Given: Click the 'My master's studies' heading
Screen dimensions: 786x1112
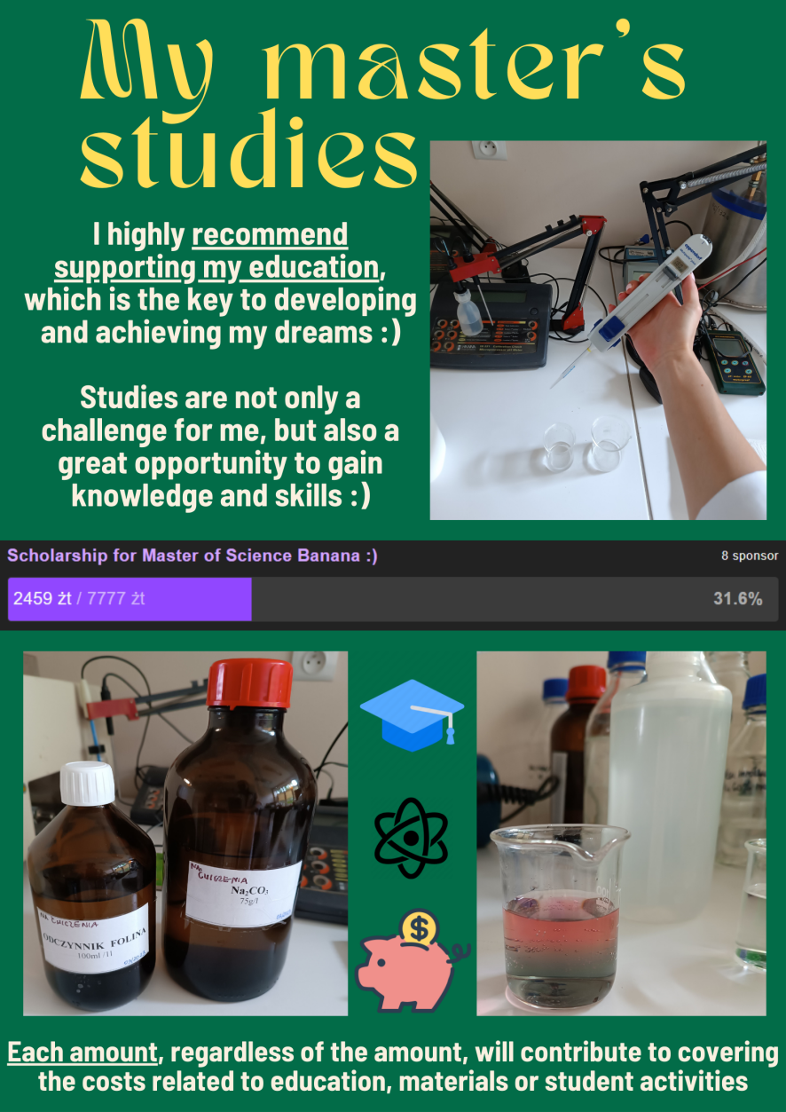Looking at the screenshot, I should point(382,104).
